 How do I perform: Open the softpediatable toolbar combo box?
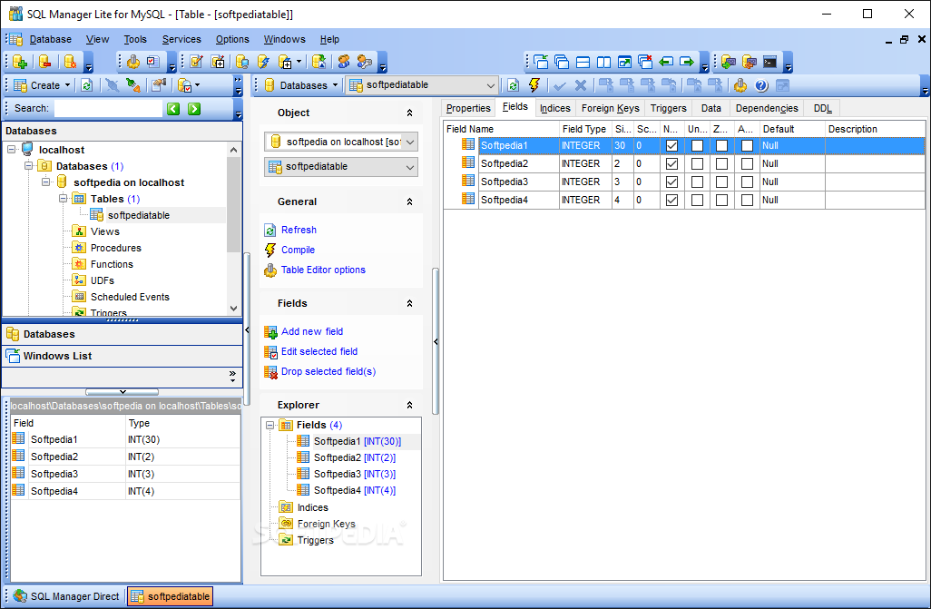(x=422, y=85)
